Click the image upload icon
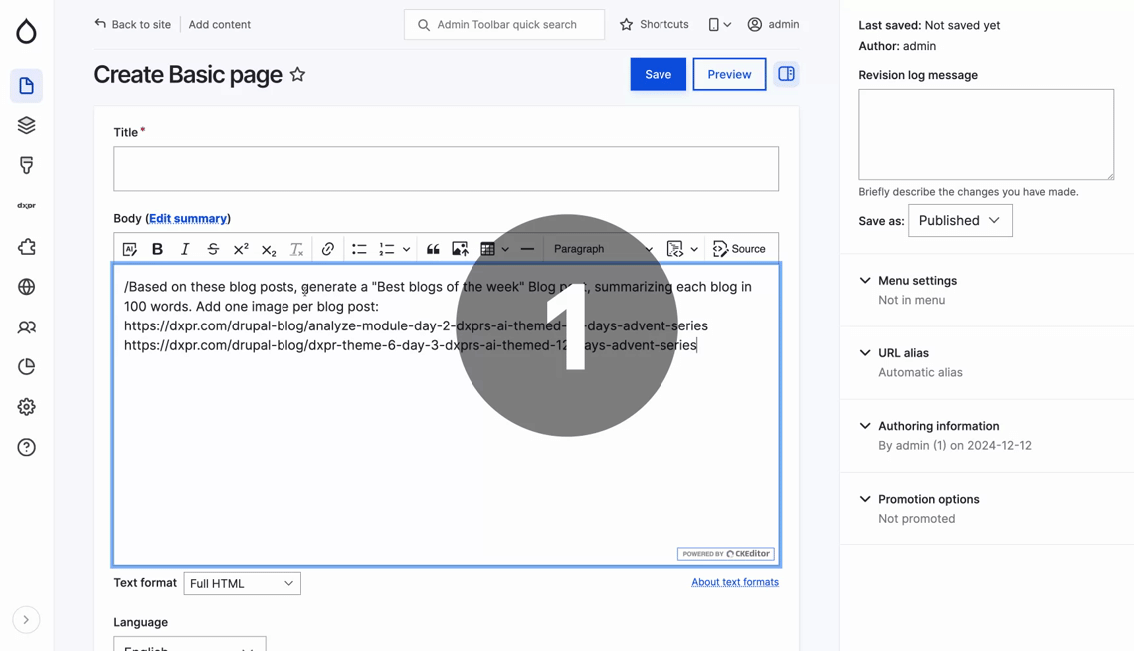Viewport: 1134px width, 651px height. pos(460,249)
